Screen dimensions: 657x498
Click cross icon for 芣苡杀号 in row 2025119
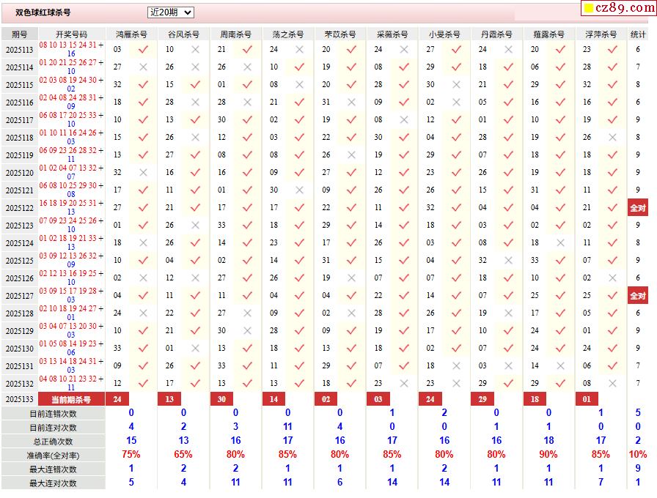[351, 155]
